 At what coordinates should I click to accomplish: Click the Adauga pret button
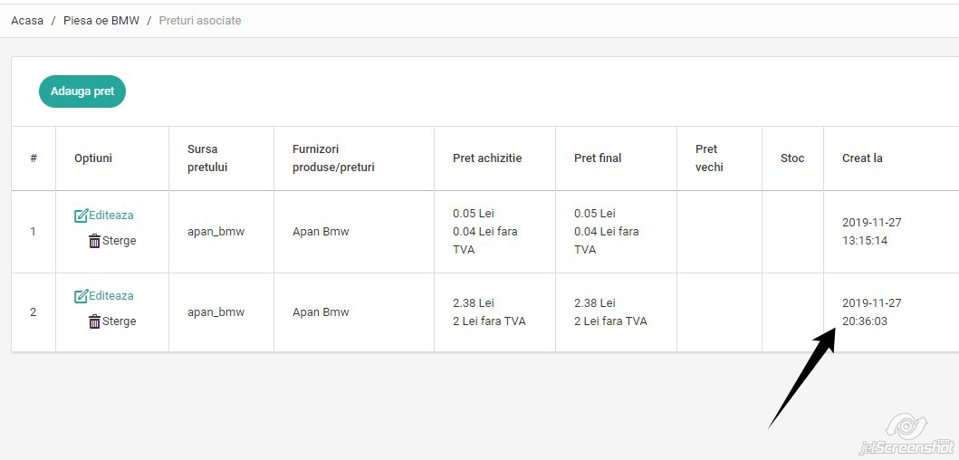82,91
